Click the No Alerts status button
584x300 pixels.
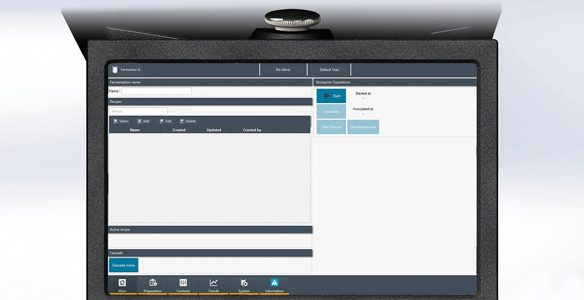[283, 70]
